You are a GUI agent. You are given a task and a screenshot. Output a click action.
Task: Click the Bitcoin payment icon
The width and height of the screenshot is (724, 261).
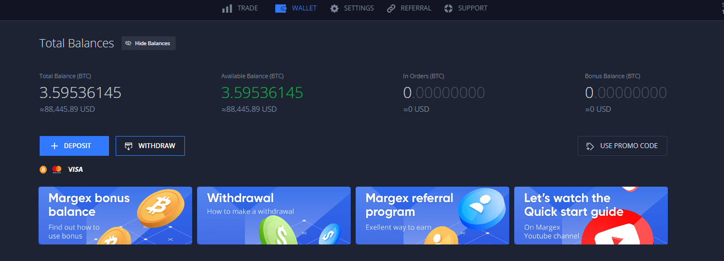(43, 170)
